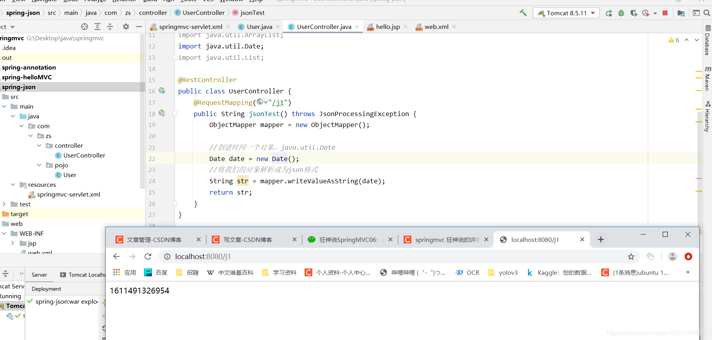Screen dimensions: 712x340
Task: Collapse the java folder in project tree
Action: pyautogui.click(x=13, y=116)
